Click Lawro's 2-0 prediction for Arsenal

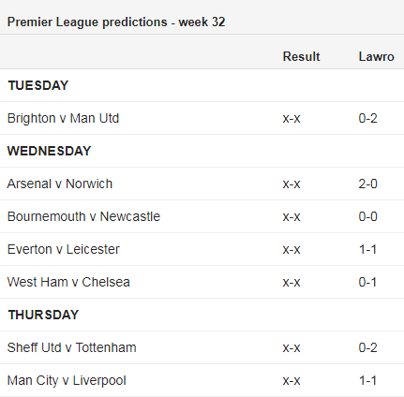367,184
